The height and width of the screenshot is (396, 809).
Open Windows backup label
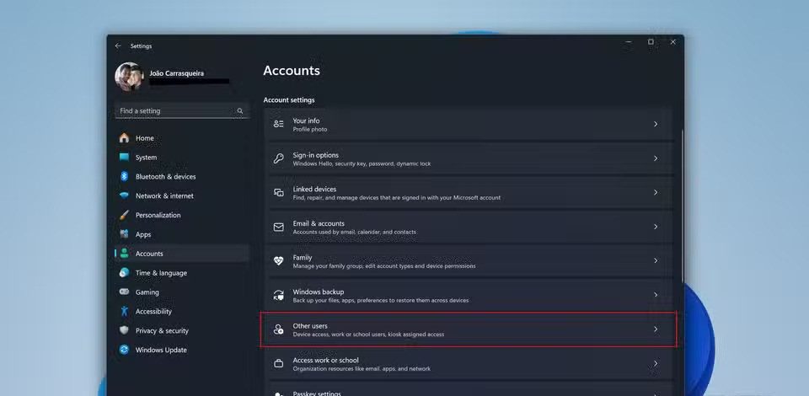pos(319,292)
